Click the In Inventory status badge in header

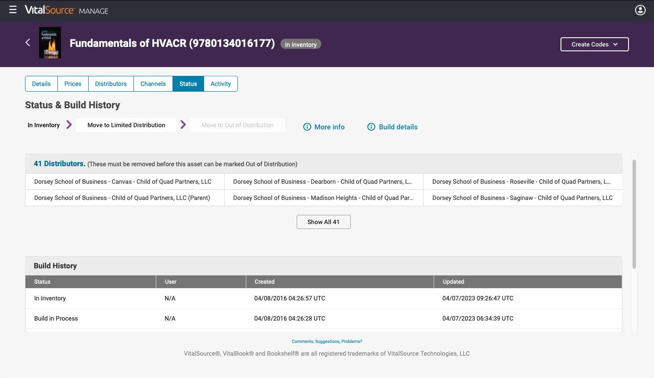(301, 44)
